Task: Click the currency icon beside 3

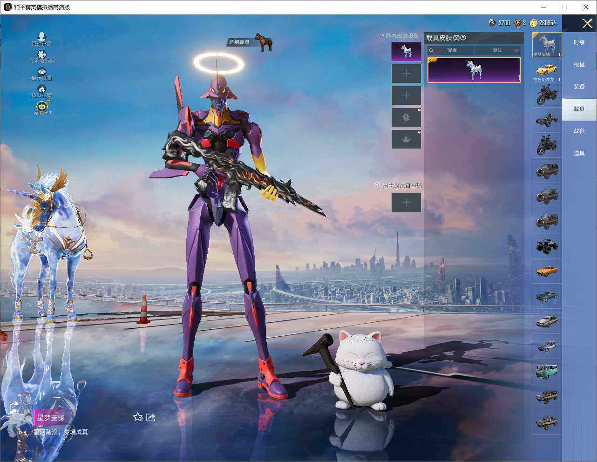Action: [517, 23]
